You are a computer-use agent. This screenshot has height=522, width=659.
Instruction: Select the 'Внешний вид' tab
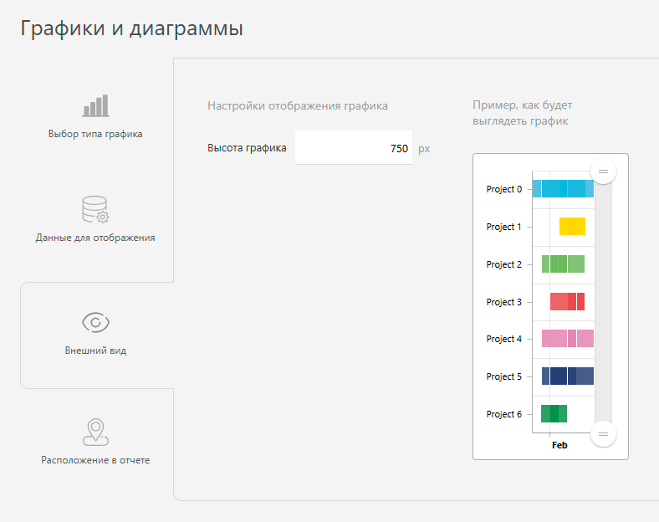97,335
